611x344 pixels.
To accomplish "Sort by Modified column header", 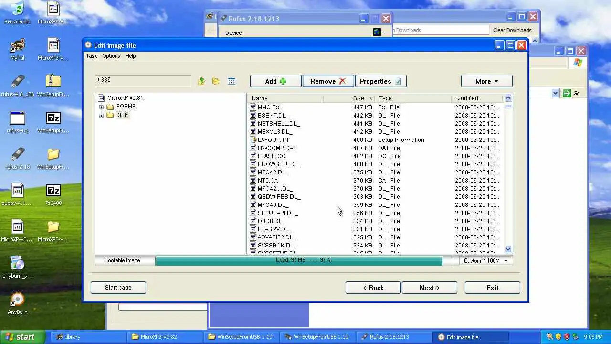I will pos(477,98).
